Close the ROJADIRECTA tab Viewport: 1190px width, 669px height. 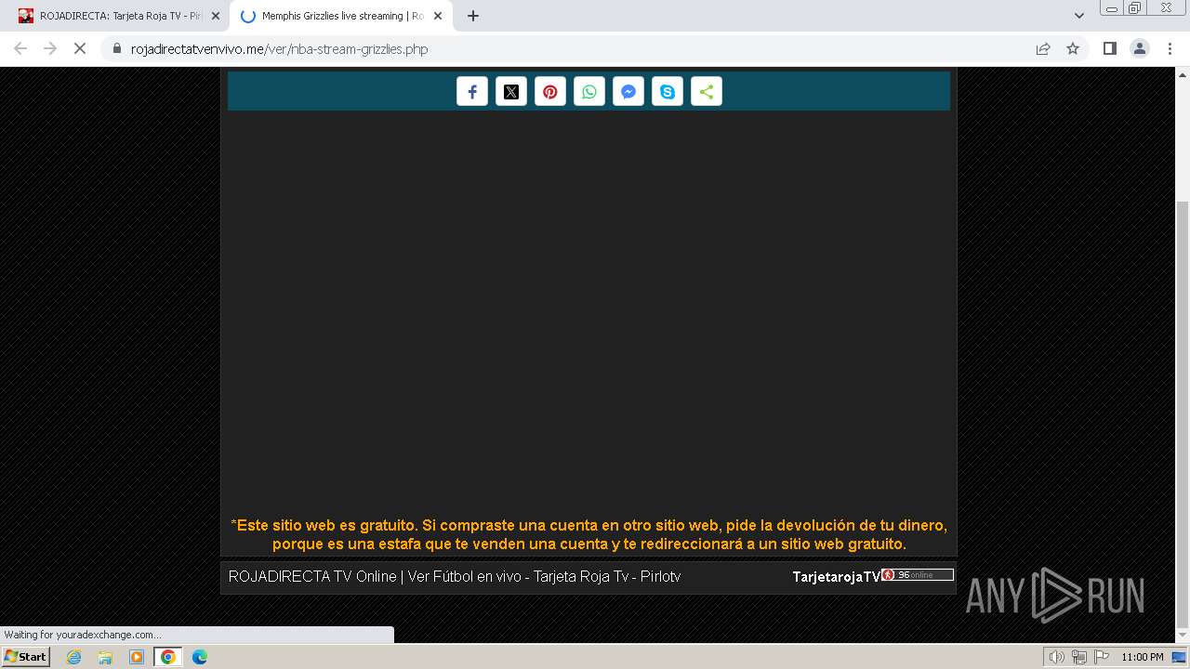click(216, 16)
